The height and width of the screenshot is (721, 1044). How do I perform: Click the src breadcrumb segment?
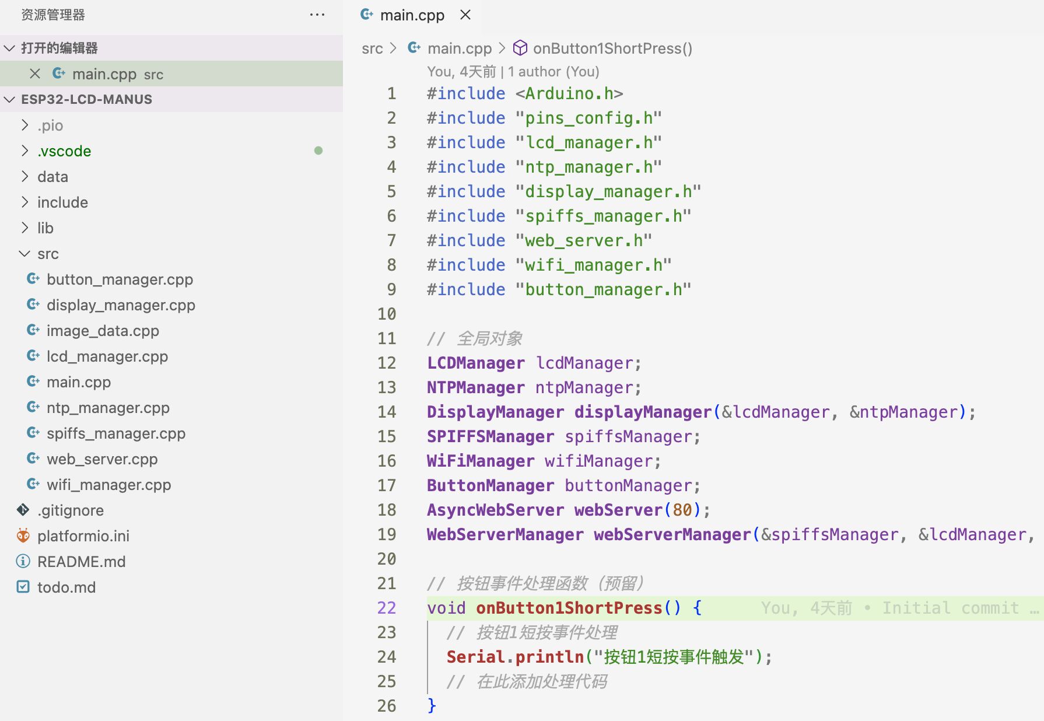[372, 48]
